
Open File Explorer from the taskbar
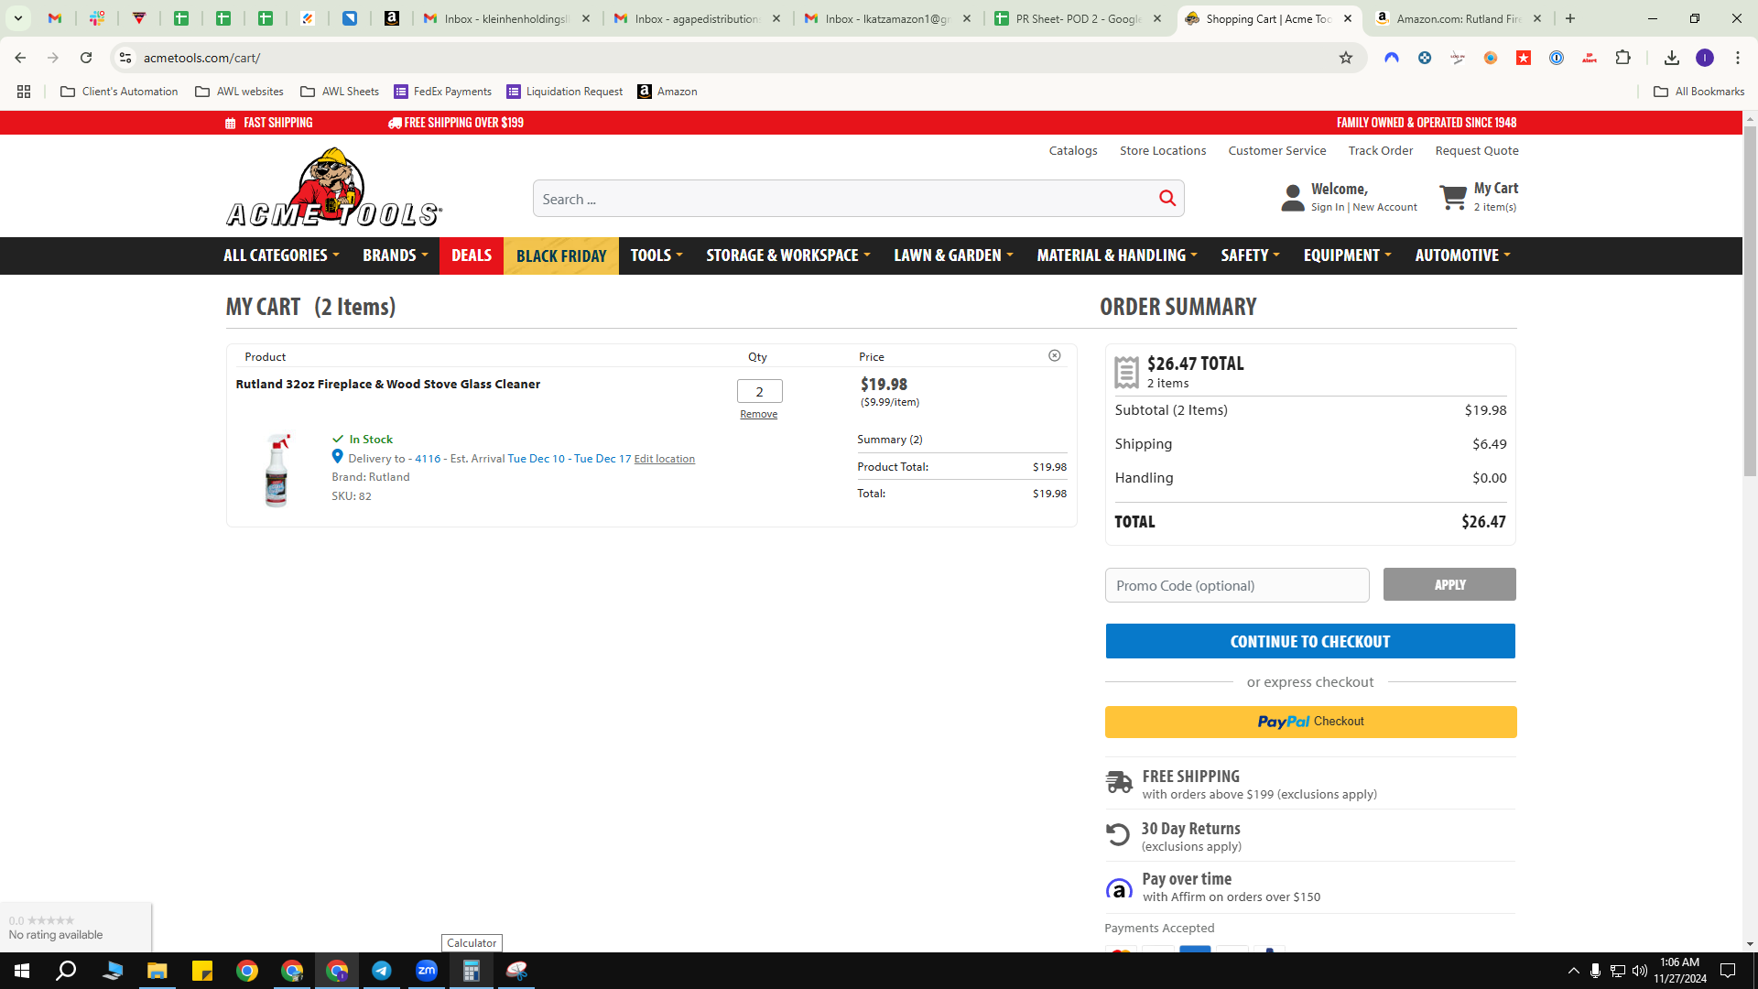click(x=157, y=971)
